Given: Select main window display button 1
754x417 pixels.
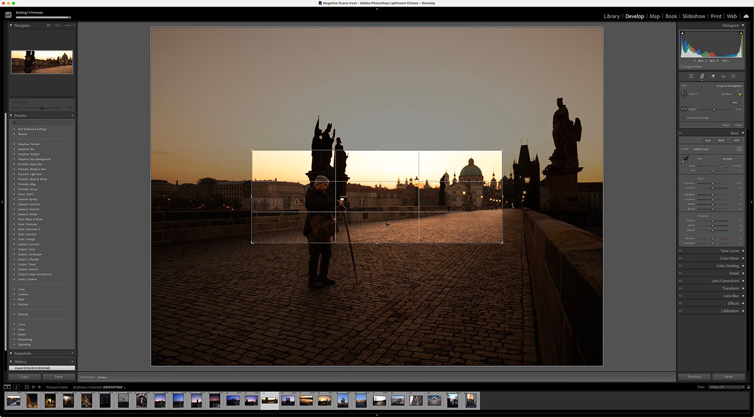Looking at the screenshot, I should click(7, 387).
